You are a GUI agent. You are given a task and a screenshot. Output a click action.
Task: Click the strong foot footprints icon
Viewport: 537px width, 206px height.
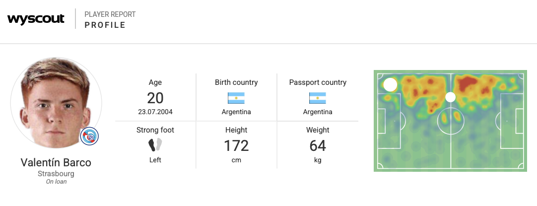coord(155,145)
